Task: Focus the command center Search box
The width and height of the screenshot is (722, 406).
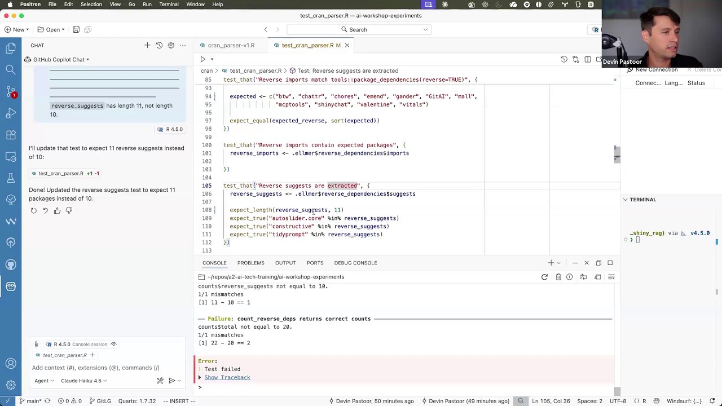Action: (x=359, y=29)
